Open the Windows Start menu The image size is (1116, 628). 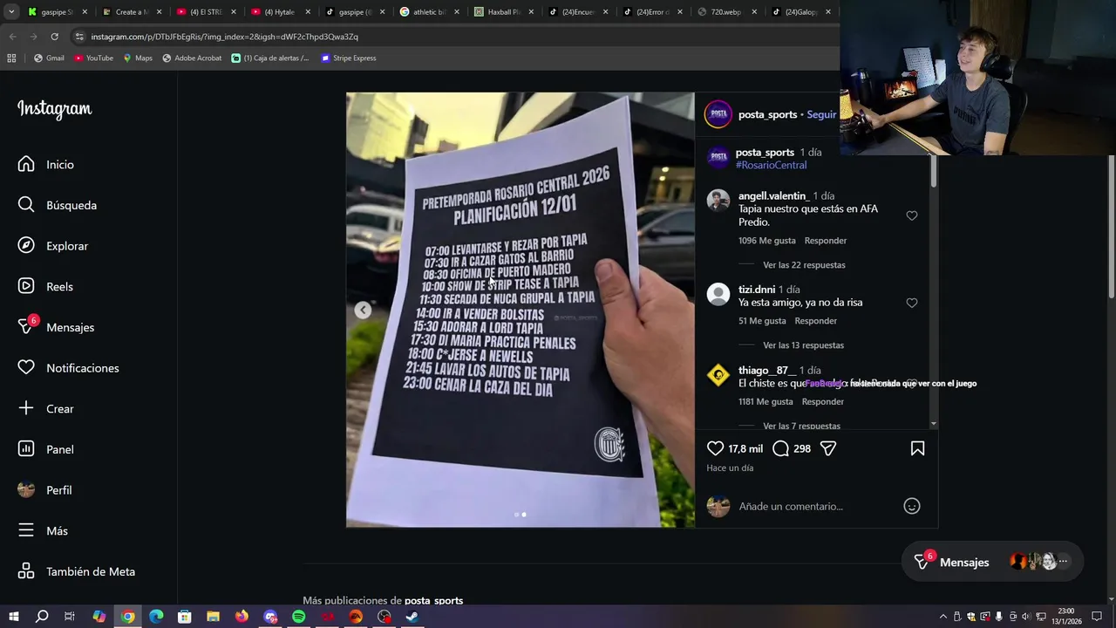click(14, 617)
